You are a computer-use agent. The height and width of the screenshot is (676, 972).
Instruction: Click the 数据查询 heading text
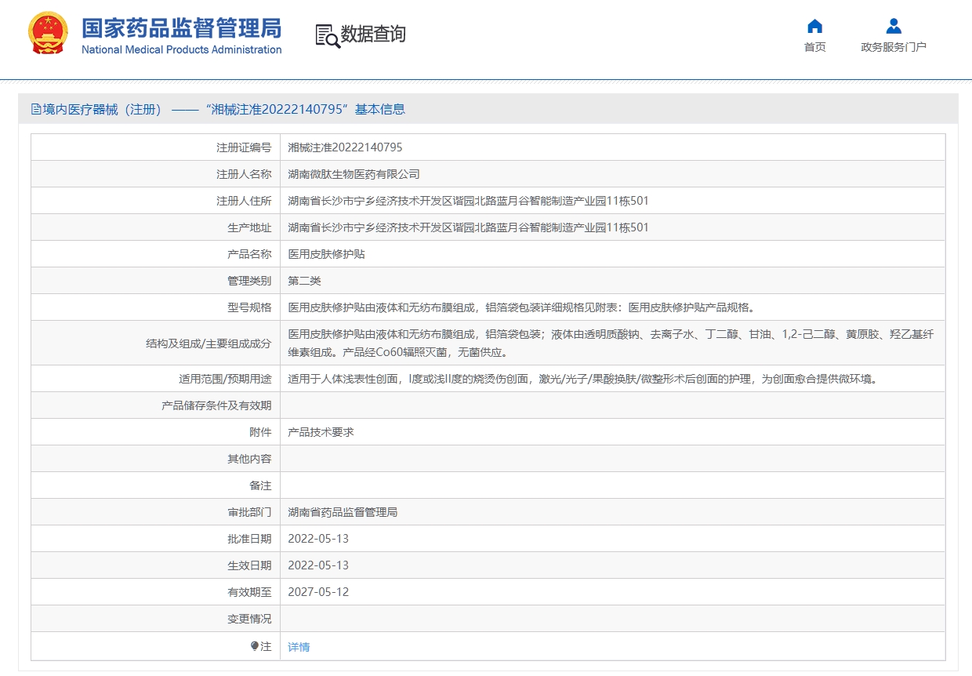click(373, 35)
